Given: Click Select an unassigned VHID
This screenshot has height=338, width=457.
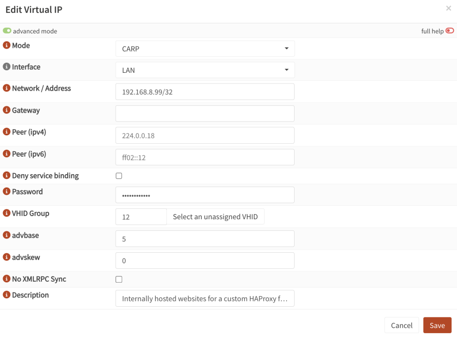Looking at the screenshot, I should tap(216, 217).
